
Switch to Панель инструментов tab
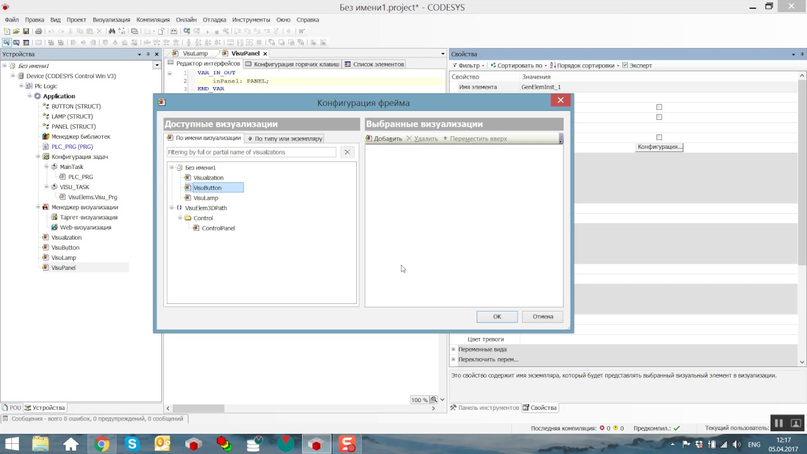484,408
